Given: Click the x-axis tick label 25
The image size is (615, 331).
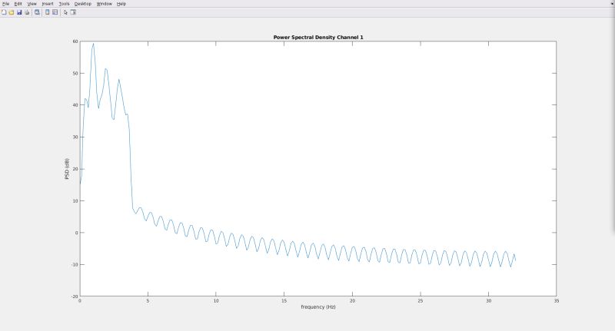Looking at the screenshot, I should 421,301.
